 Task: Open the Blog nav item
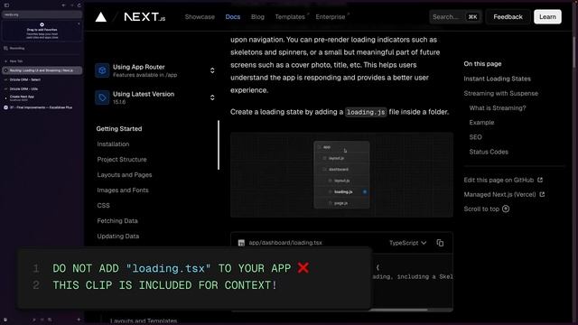coord(257,17)
